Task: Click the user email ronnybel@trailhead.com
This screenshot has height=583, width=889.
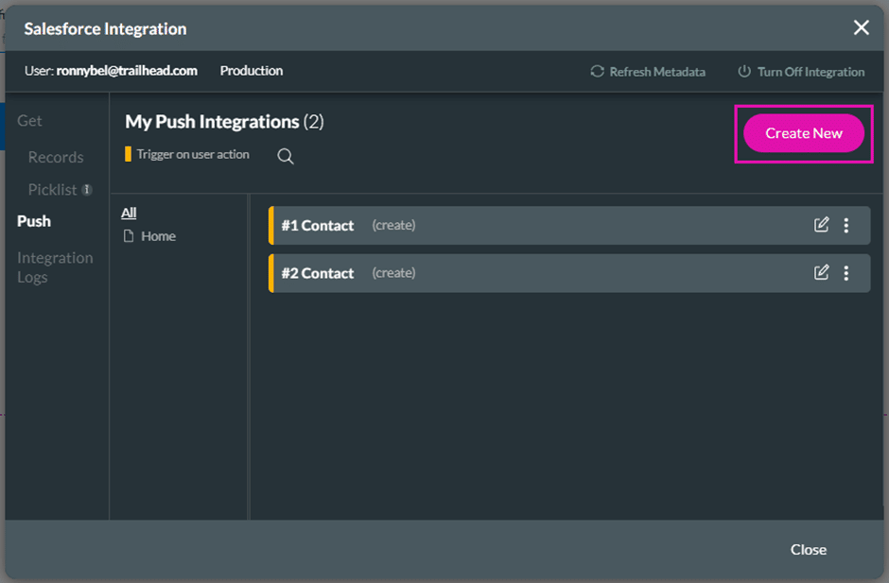Action: pos(127,71)
